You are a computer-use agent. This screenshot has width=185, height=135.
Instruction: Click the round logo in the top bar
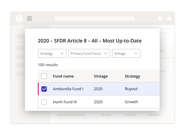[19, 19]
